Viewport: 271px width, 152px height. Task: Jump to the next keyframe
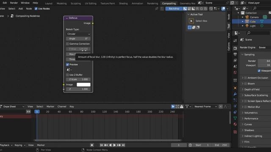[x=119, y=145]
